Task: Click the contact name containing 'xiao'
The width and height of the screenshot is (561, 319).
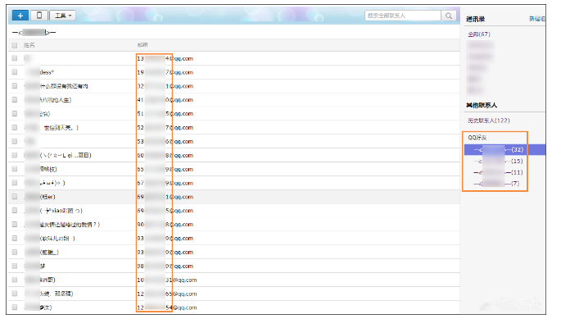Action: [53, 211]
